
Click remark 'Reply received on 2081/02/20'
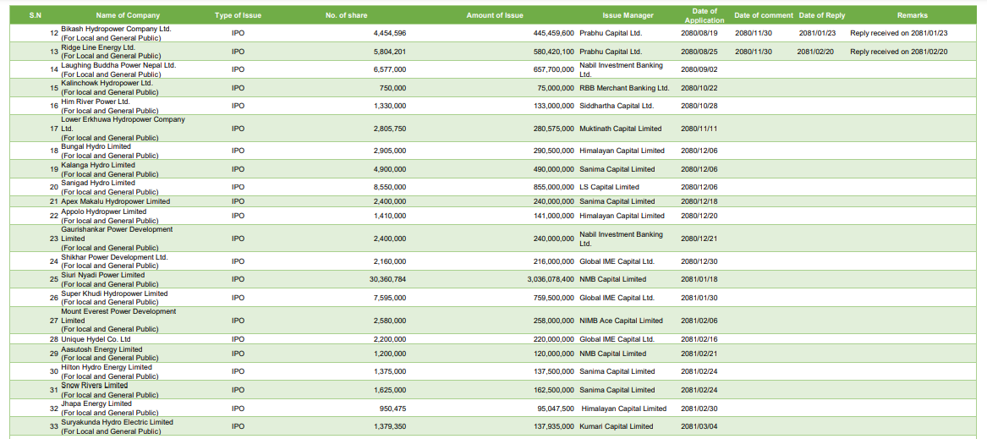click(899, 52)
